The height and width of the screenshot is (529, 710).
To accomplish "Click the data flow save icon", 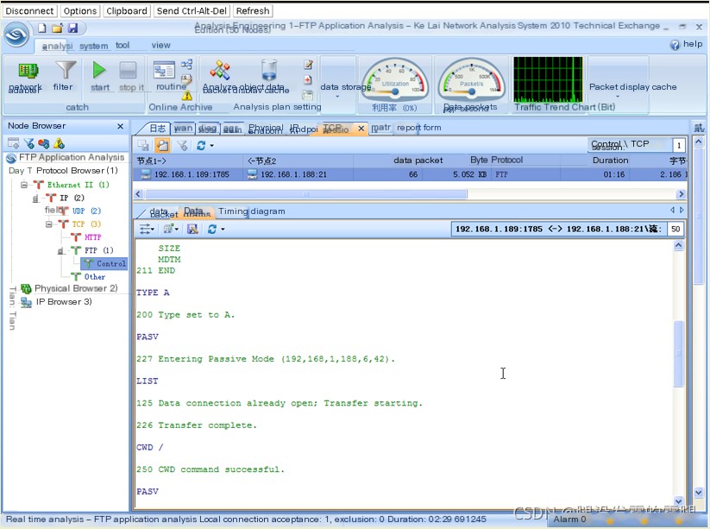I will (x=192, y=230).
